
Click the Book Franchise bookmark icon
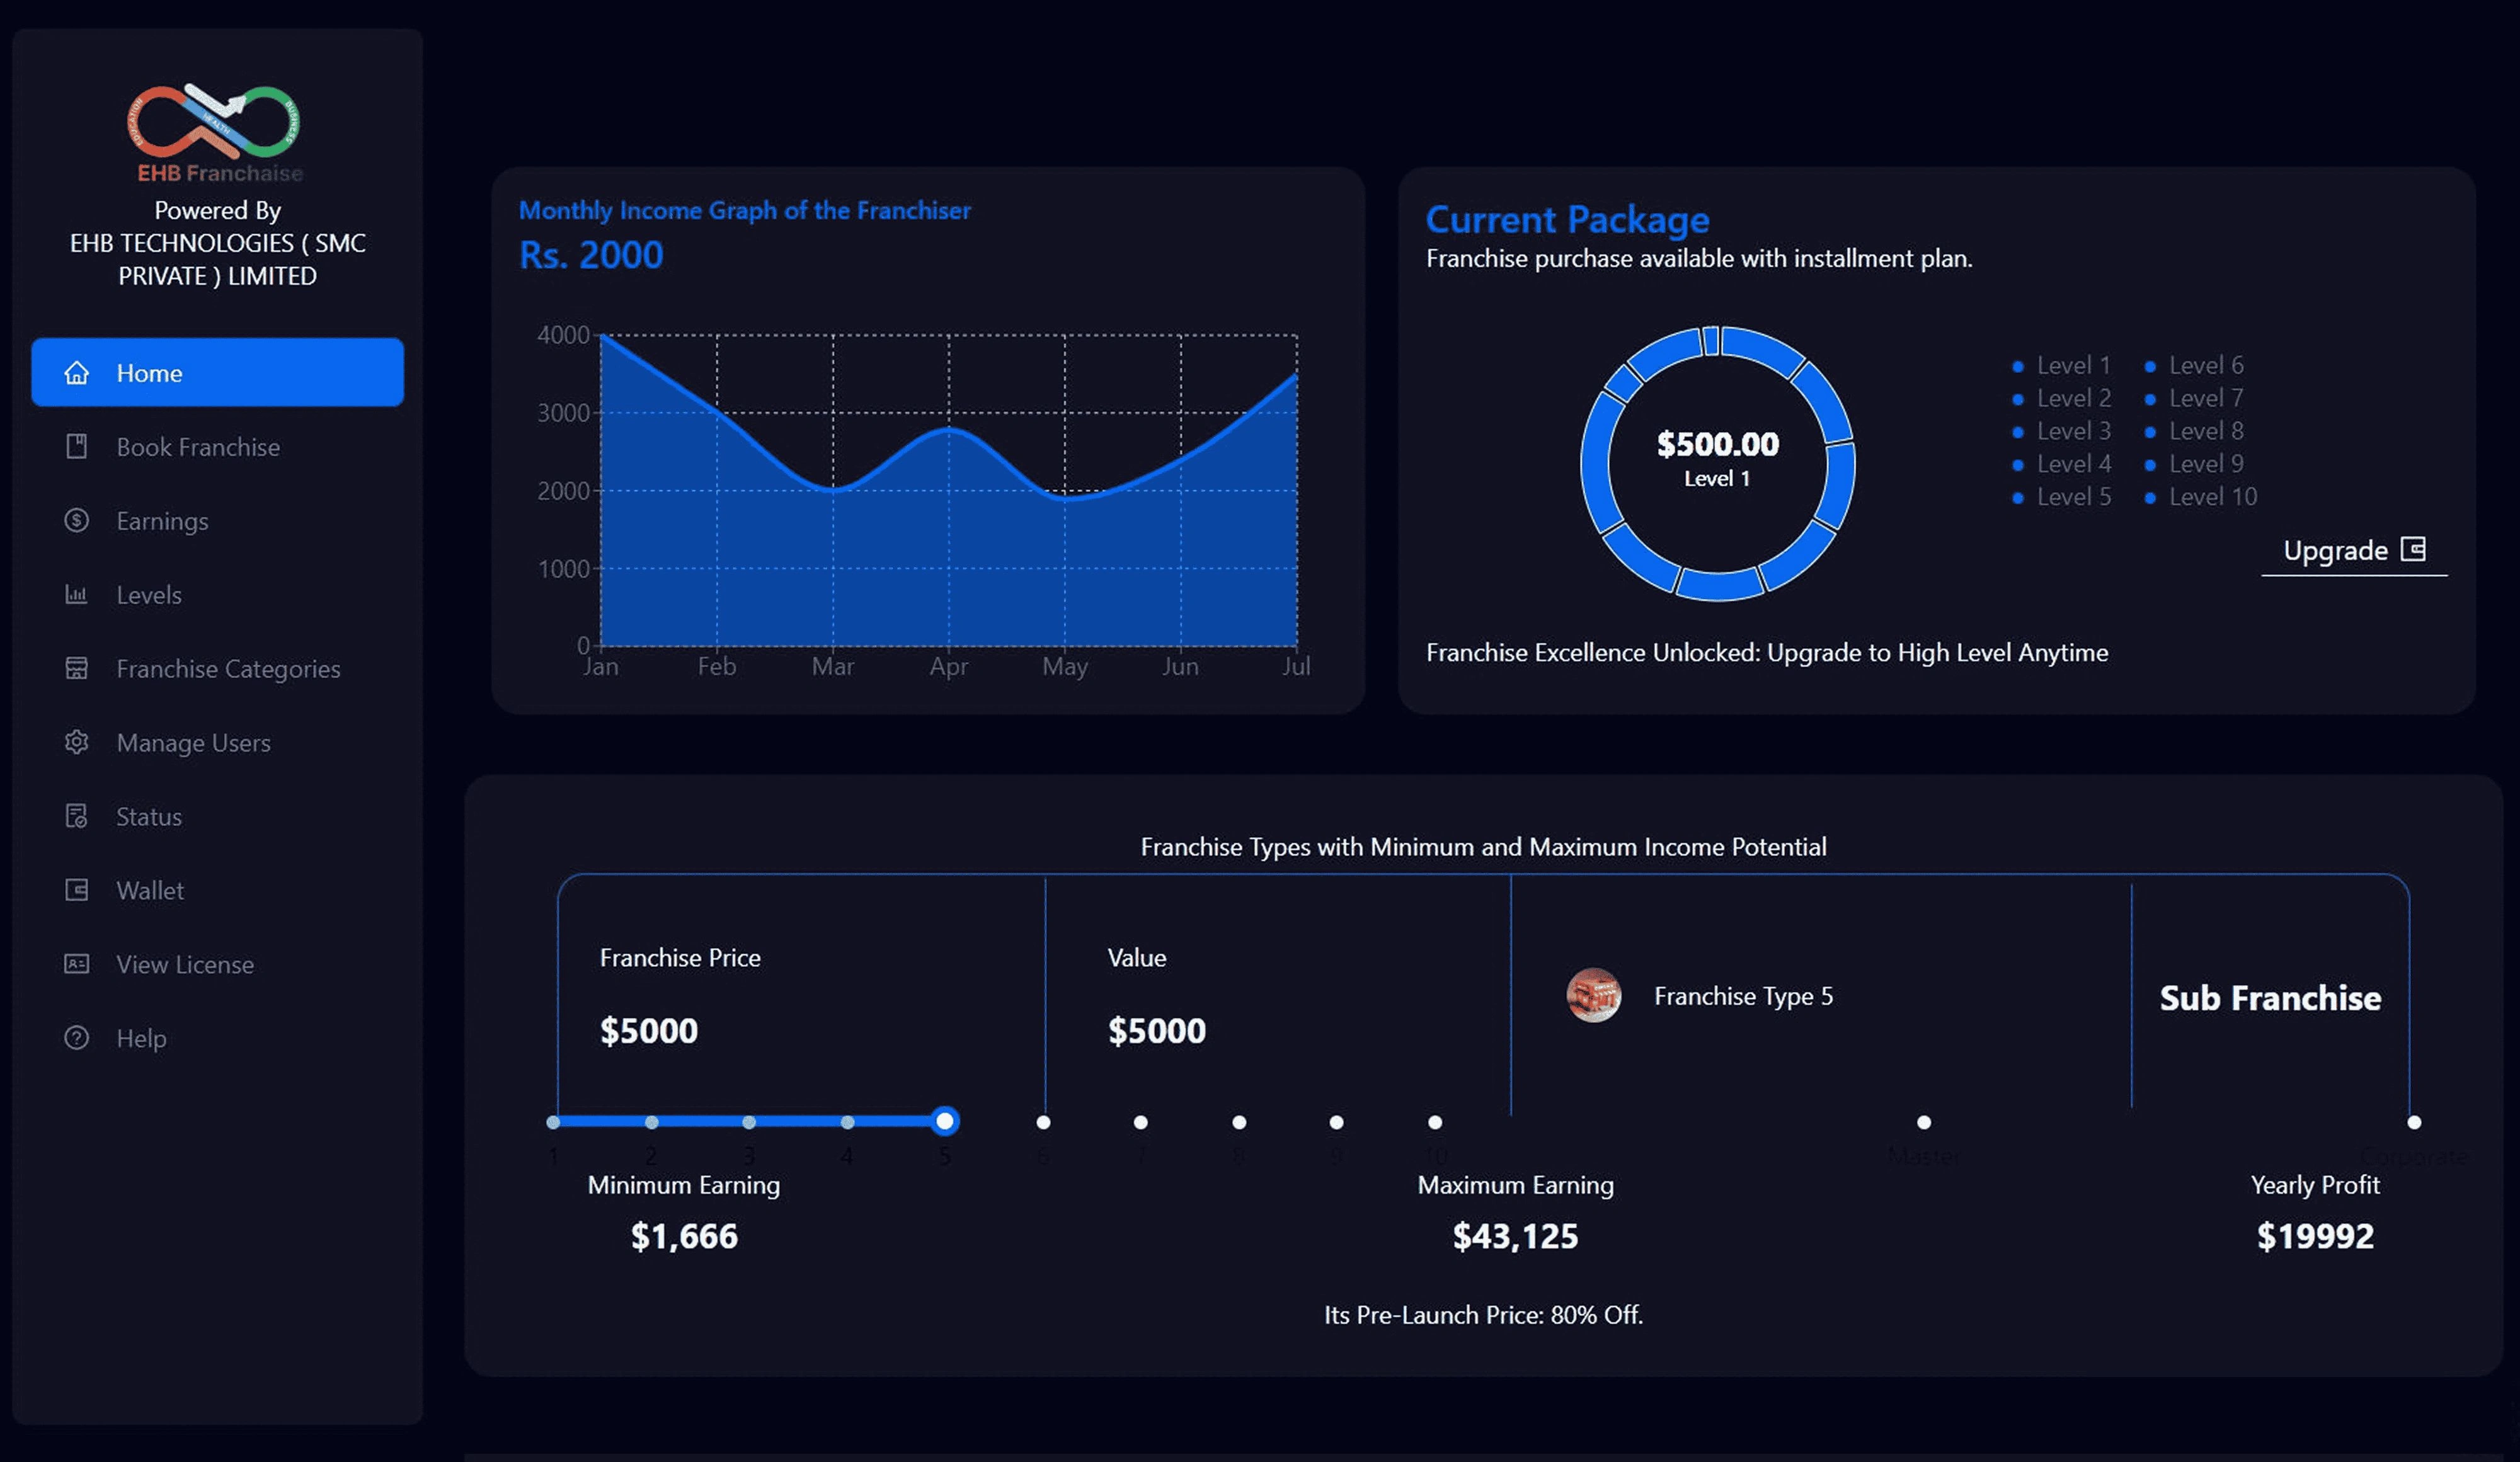coord(77,447)
